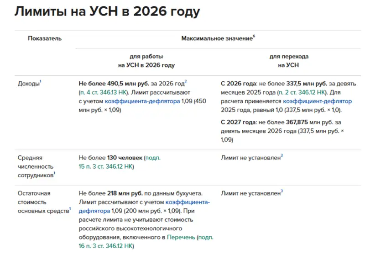Click the 'Лимиты на УСН в 2026 году' heading
The width and height of the screenshot is (365, 255).
click(107, 12)
